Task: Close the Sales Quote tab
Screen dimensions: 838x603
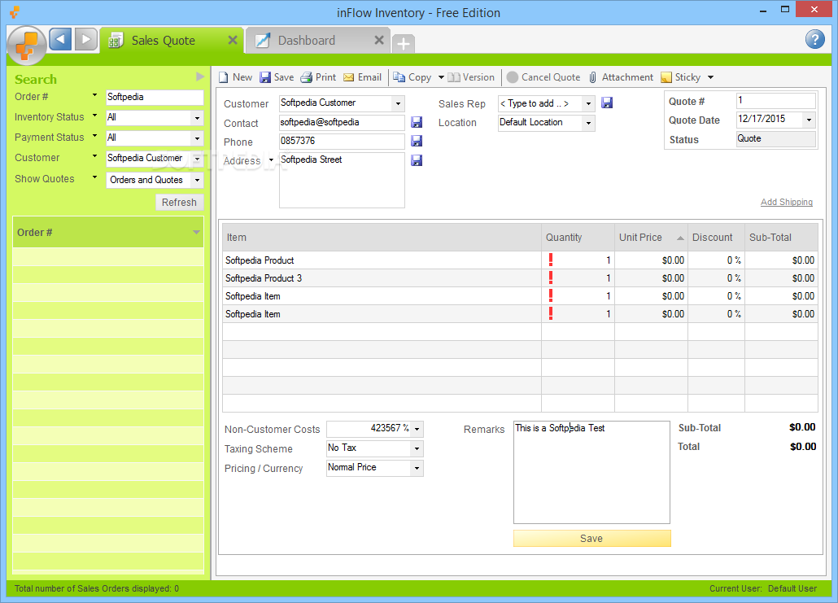Action: tap(233, 40)
